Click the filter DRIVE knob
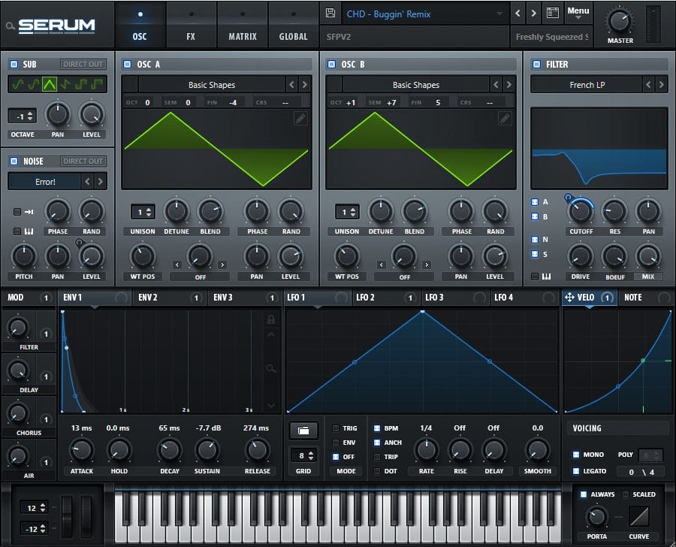The height and width of the screenshot is (547, 676). click(x=581, y=255)
